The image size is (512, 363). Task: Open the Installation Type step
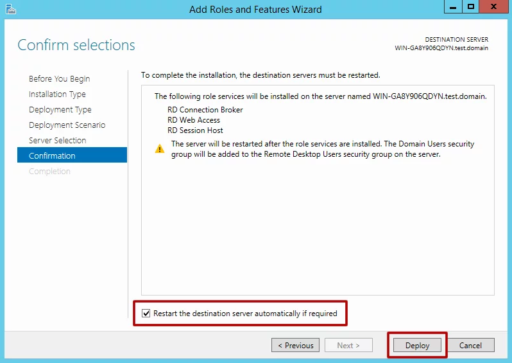coord(57,94)
